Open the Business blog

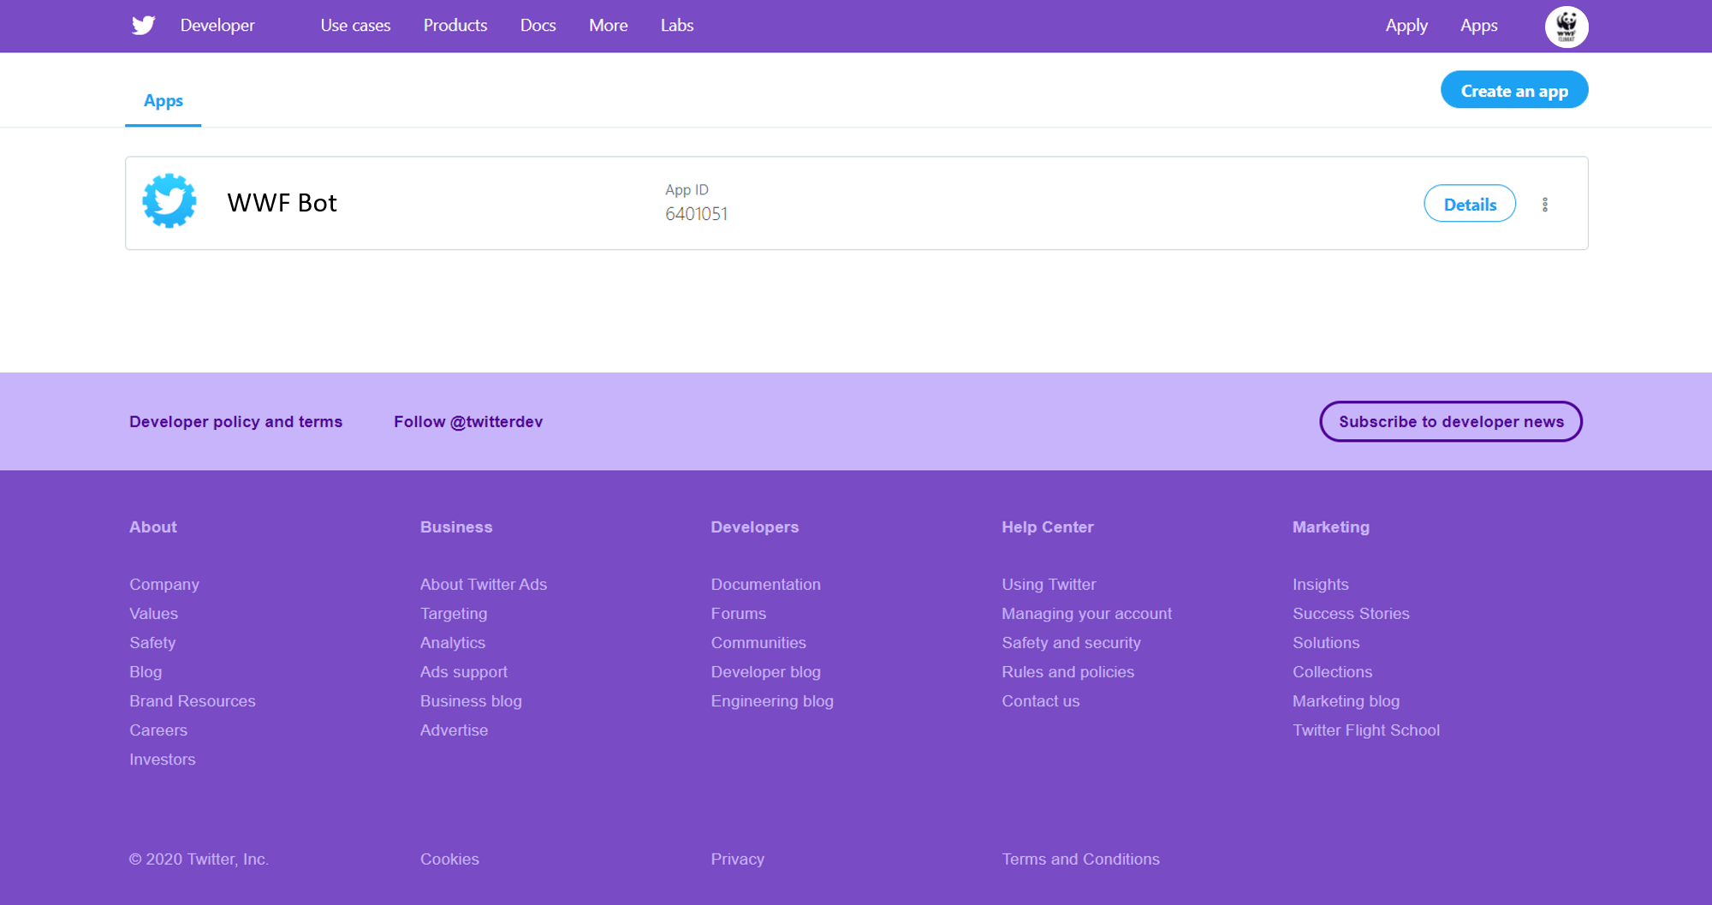click(471, 701)
